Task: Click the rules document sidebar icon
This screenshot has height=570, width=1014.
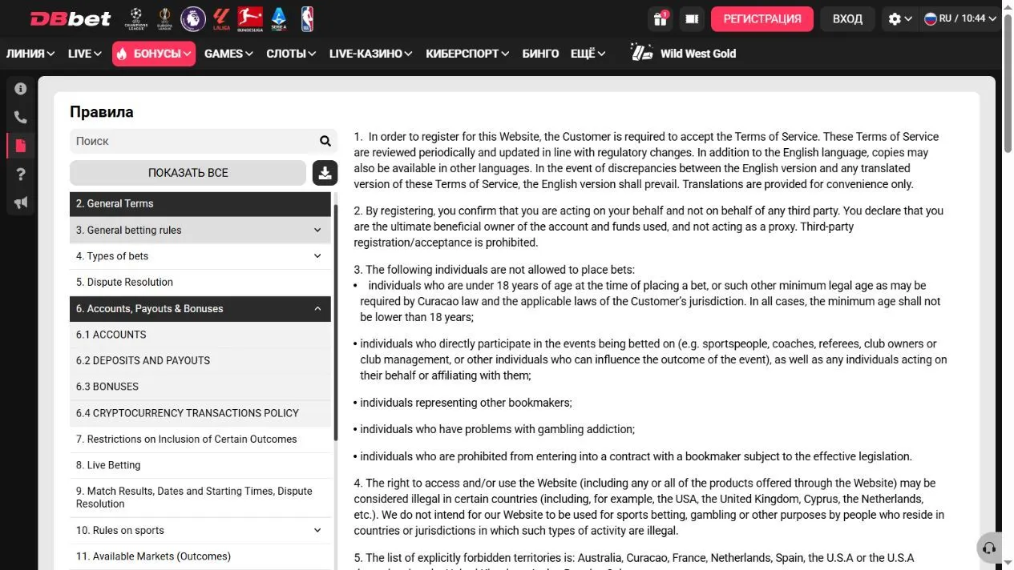Action: (21, 146)
